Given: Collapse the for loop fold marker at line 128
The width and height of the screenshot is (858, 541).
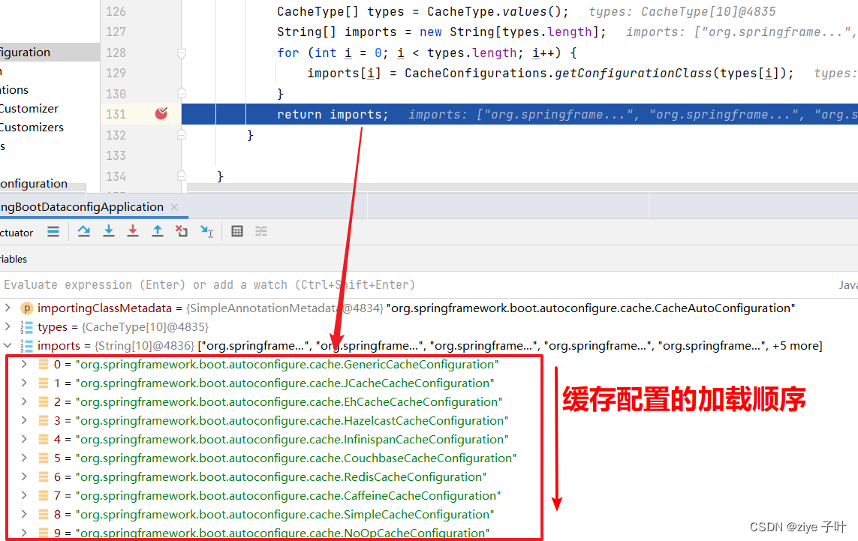Looking at the screenshot, I should 182,53.
